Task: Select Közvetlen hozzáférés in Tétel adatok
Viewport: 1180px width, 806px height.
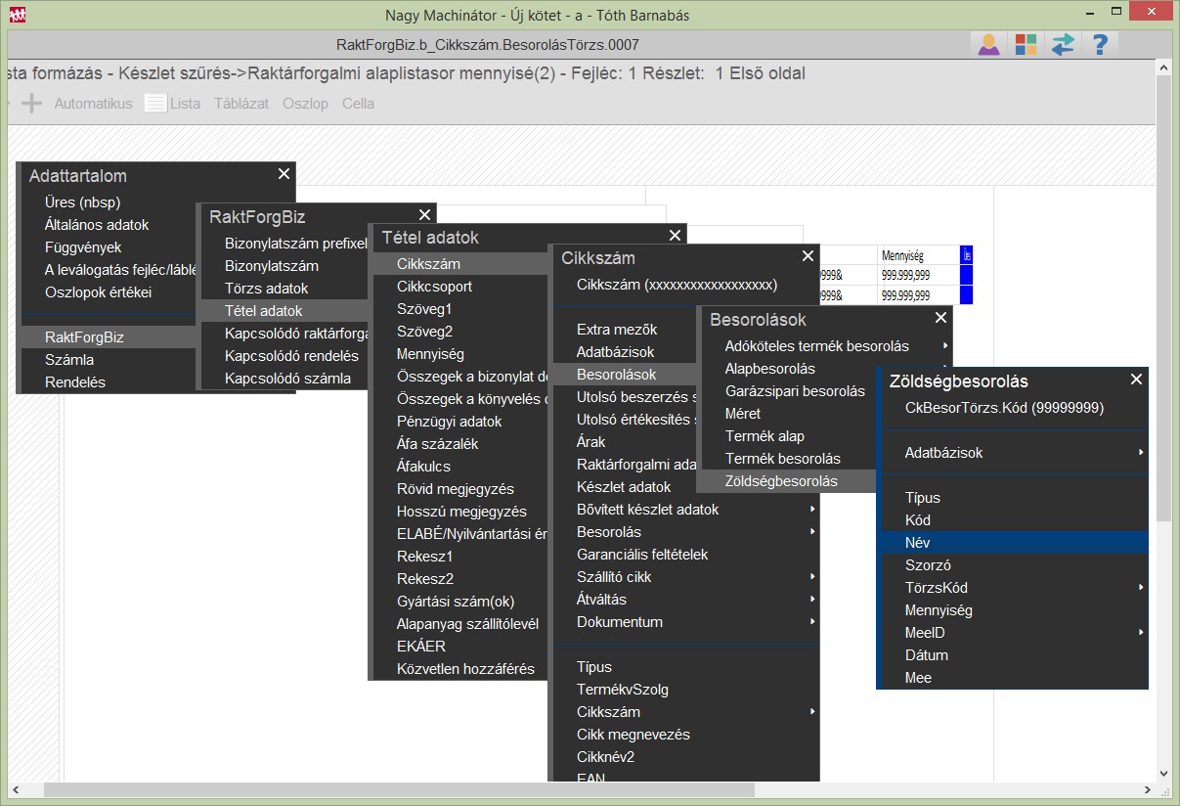Action: 465,669
